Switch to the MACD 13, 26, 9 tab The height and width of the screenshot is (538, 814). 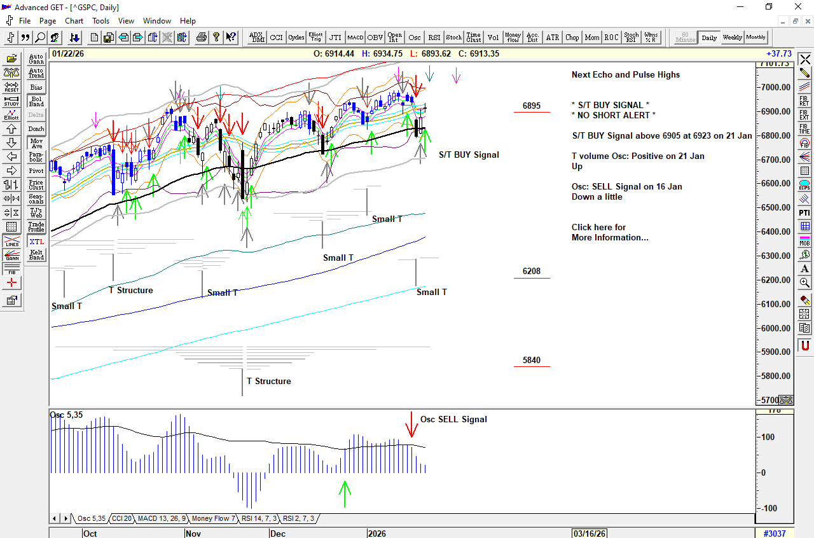click(162, 519)
